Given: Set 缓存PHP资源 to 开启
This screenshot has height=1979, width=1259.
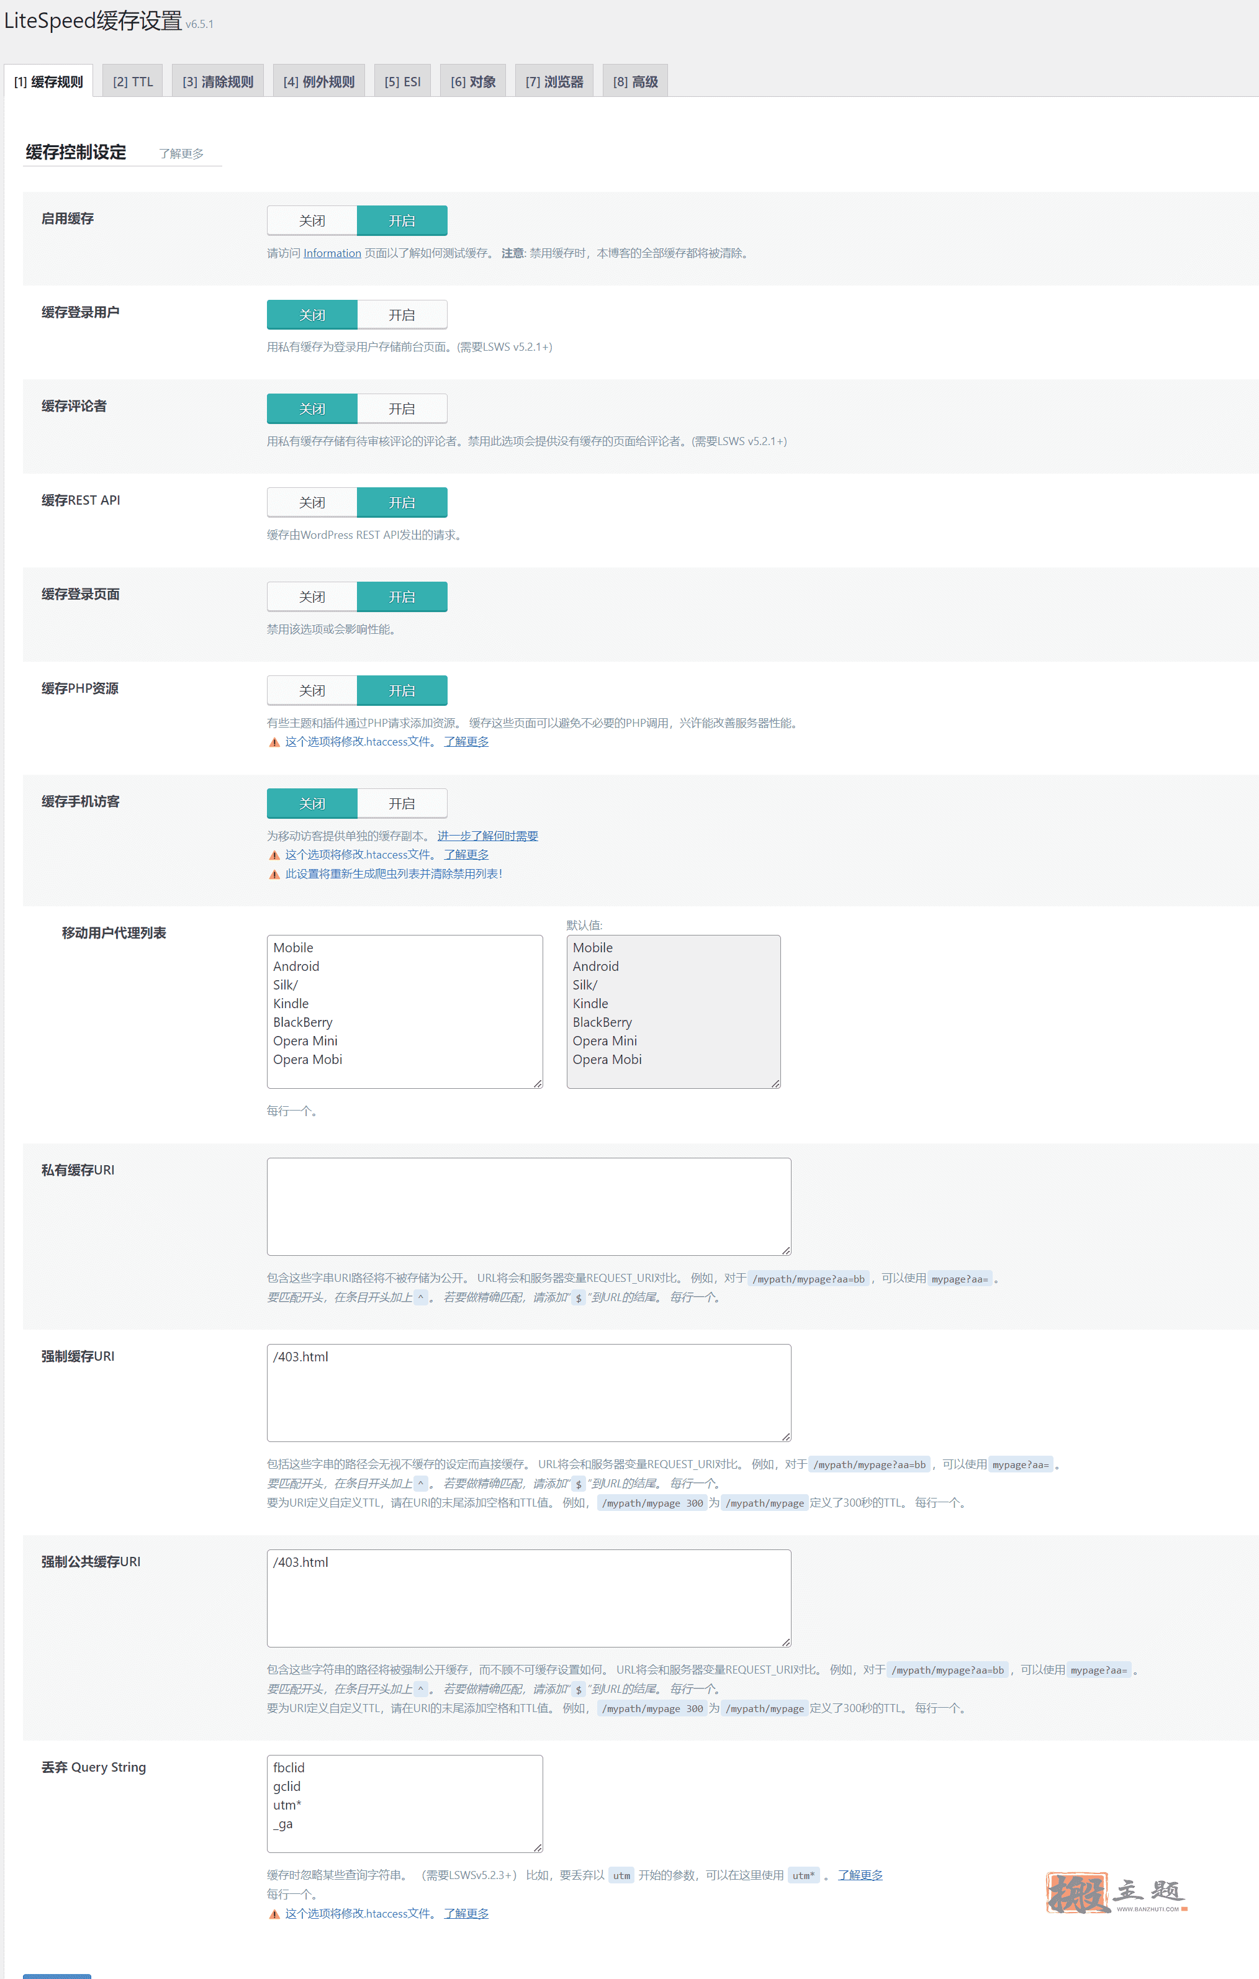Looking at the screenshot, I should tap(402, 690).
